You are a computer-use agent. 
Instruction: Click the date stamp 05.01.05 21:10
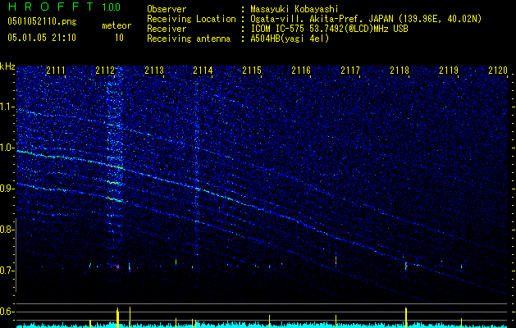(42, 38)
